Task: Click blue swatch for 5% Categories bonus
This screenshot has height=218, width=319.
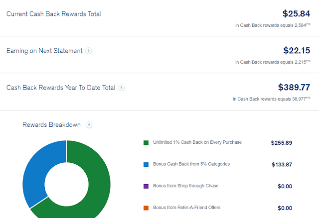Action: (x=146, y=164)
